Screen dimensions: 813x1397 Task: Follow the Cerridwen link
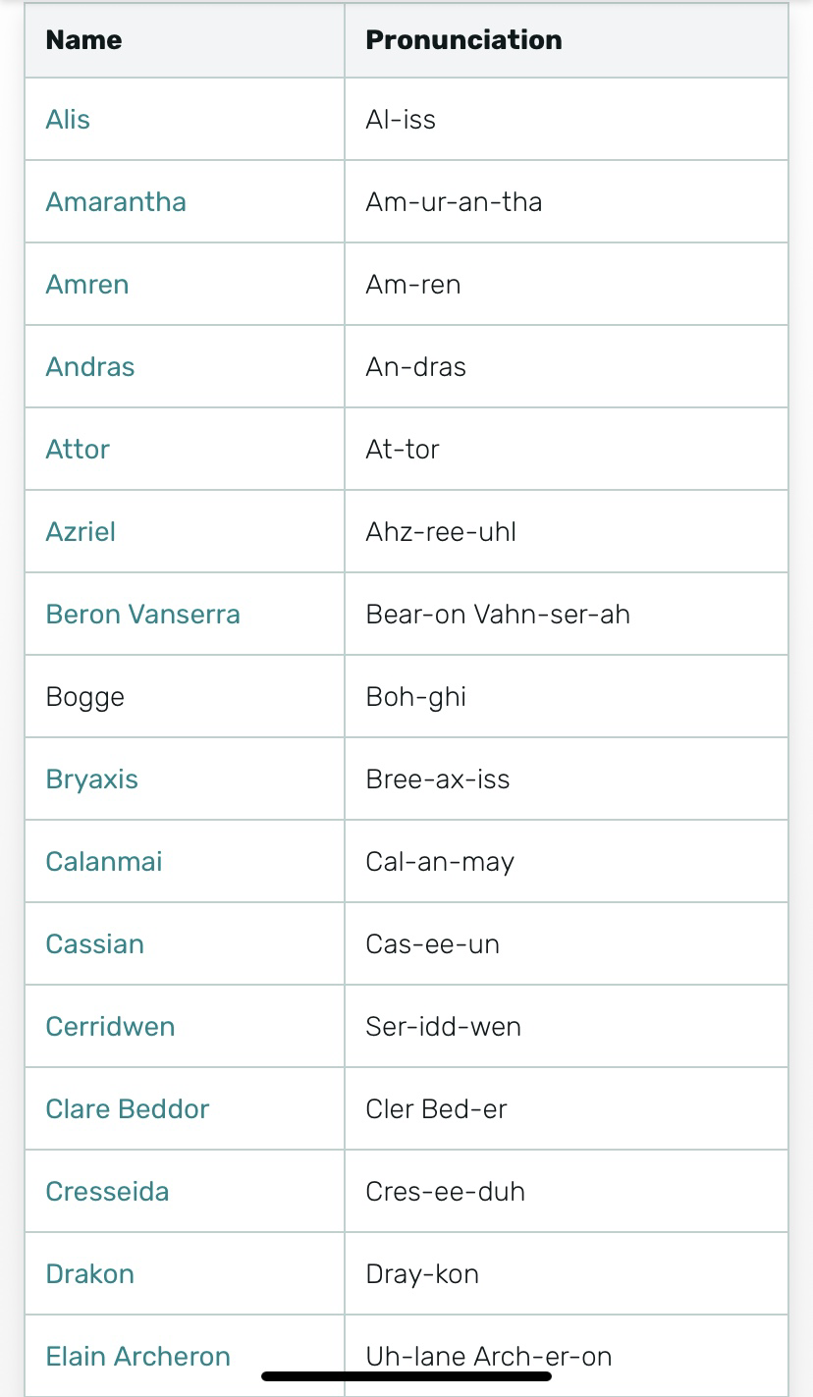110,1027
